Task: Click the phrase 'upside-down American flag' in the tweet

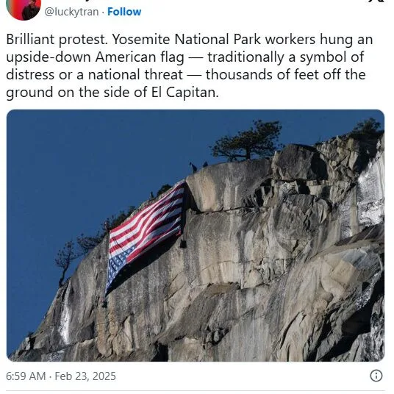Action: click(x=95, y=57)
